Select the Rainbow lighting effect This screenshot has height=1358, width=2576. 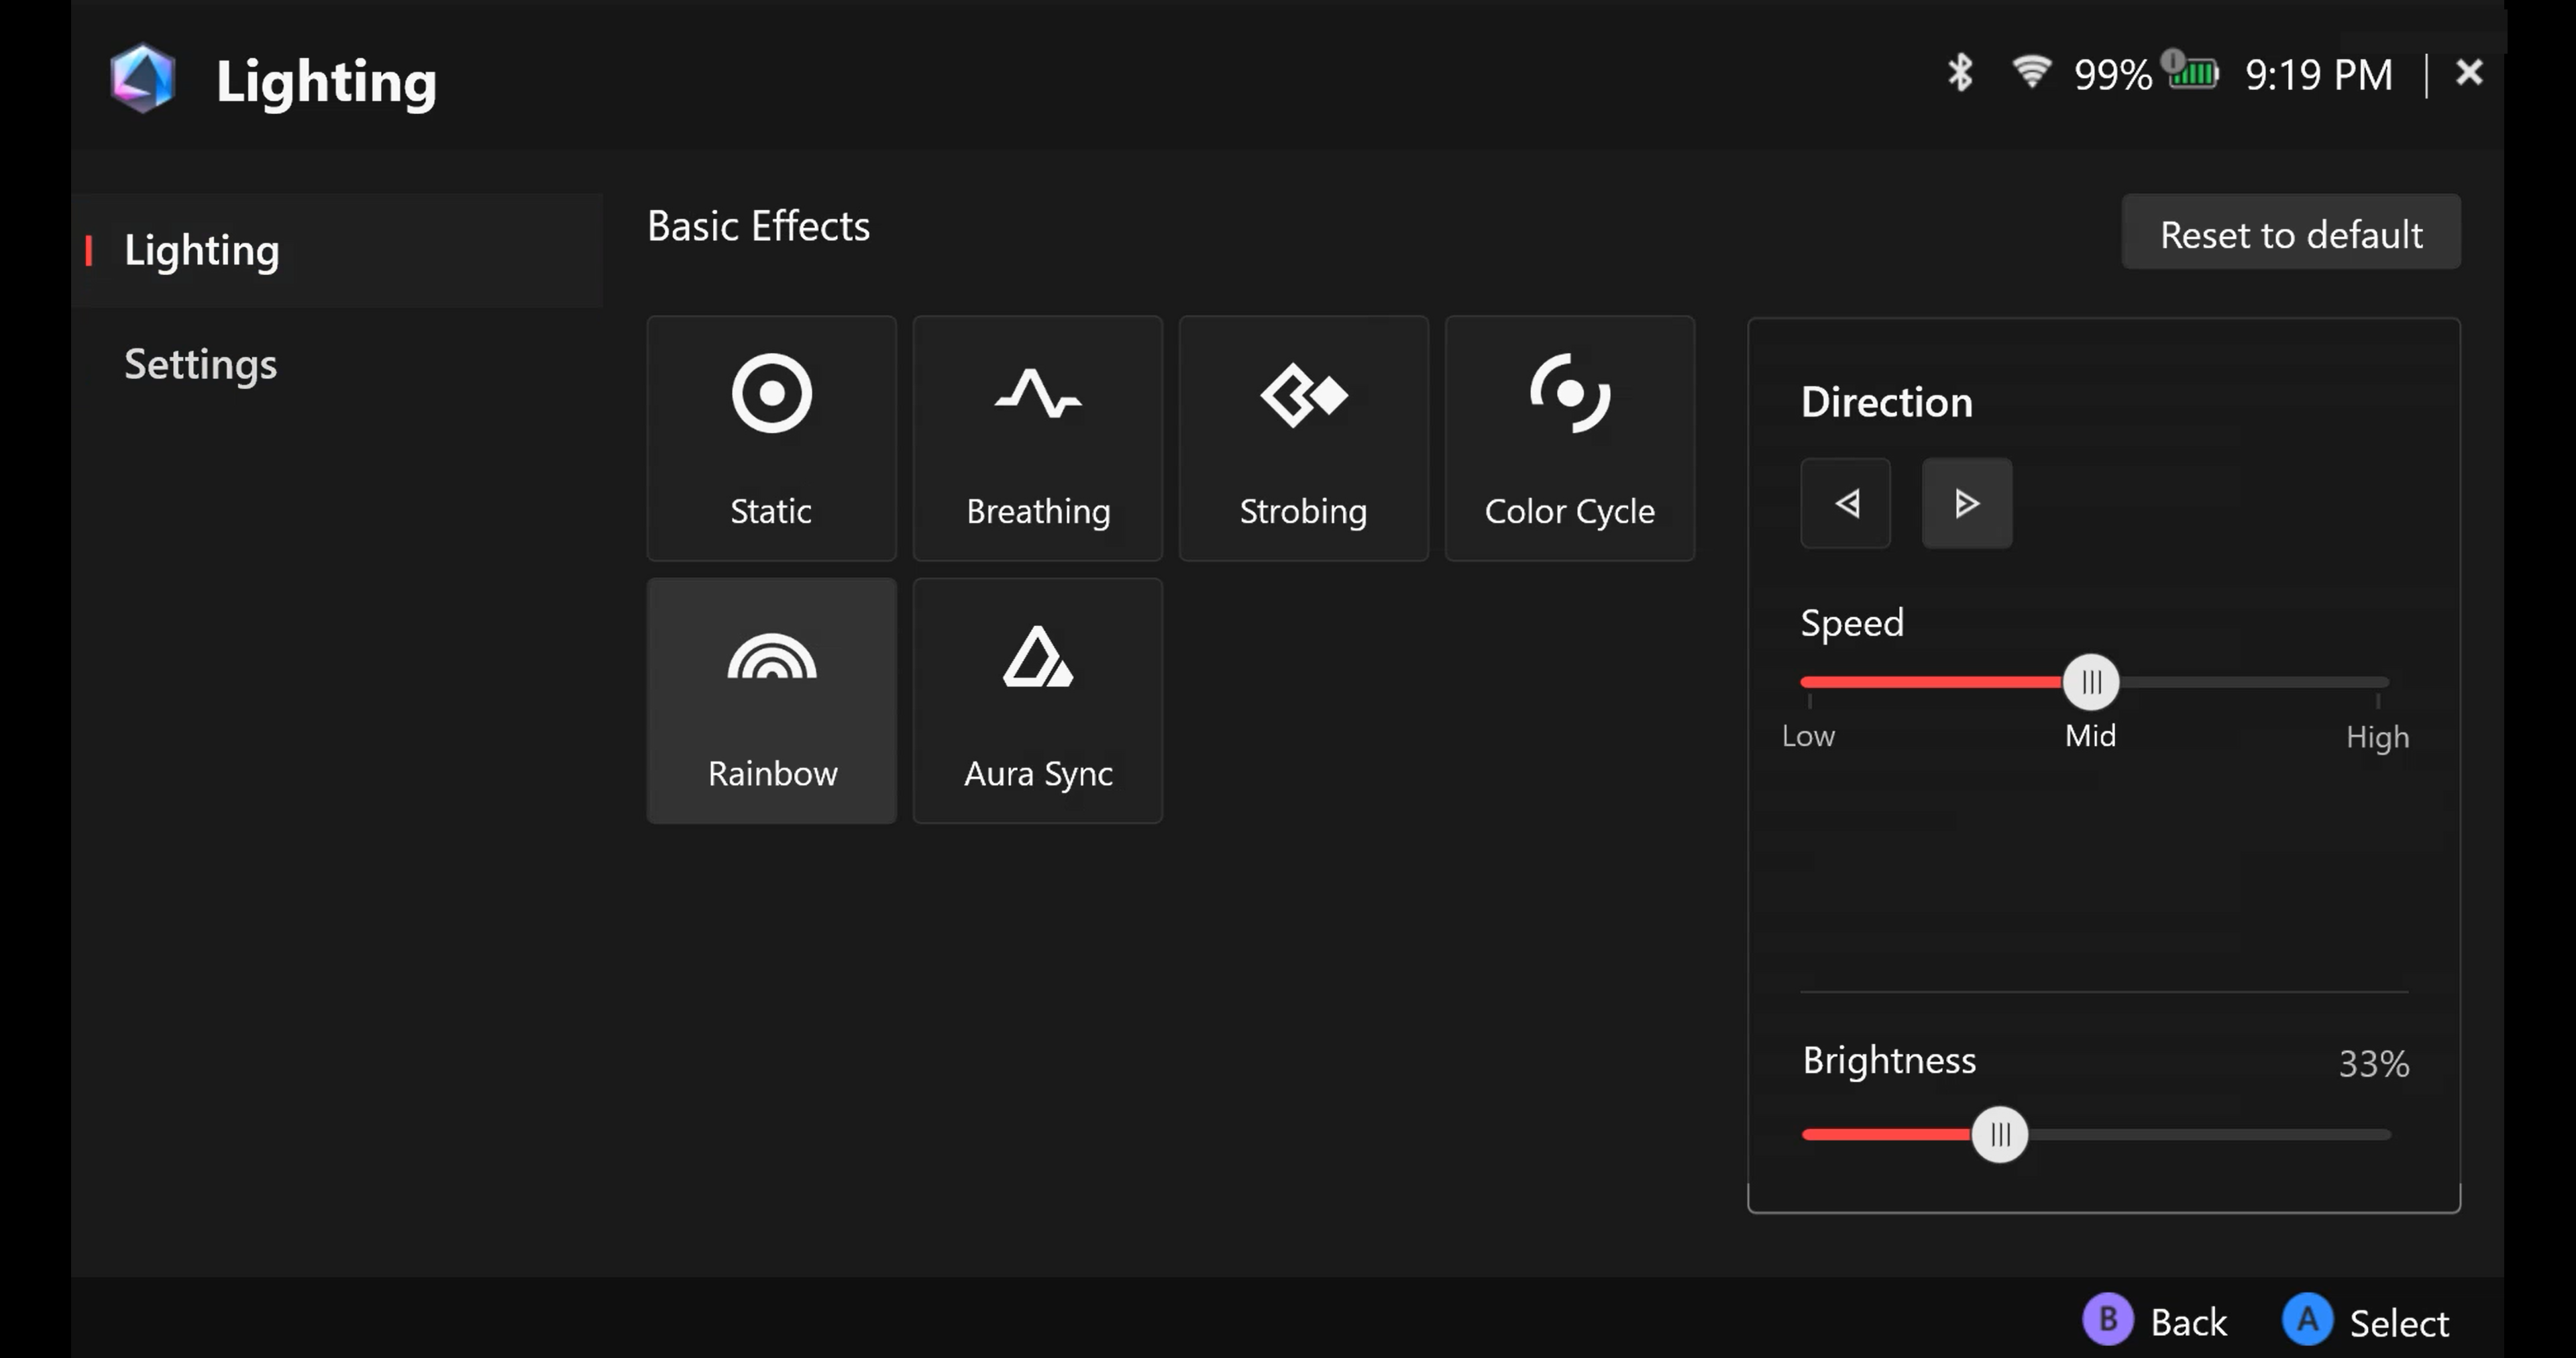click(x=771, y=700)
